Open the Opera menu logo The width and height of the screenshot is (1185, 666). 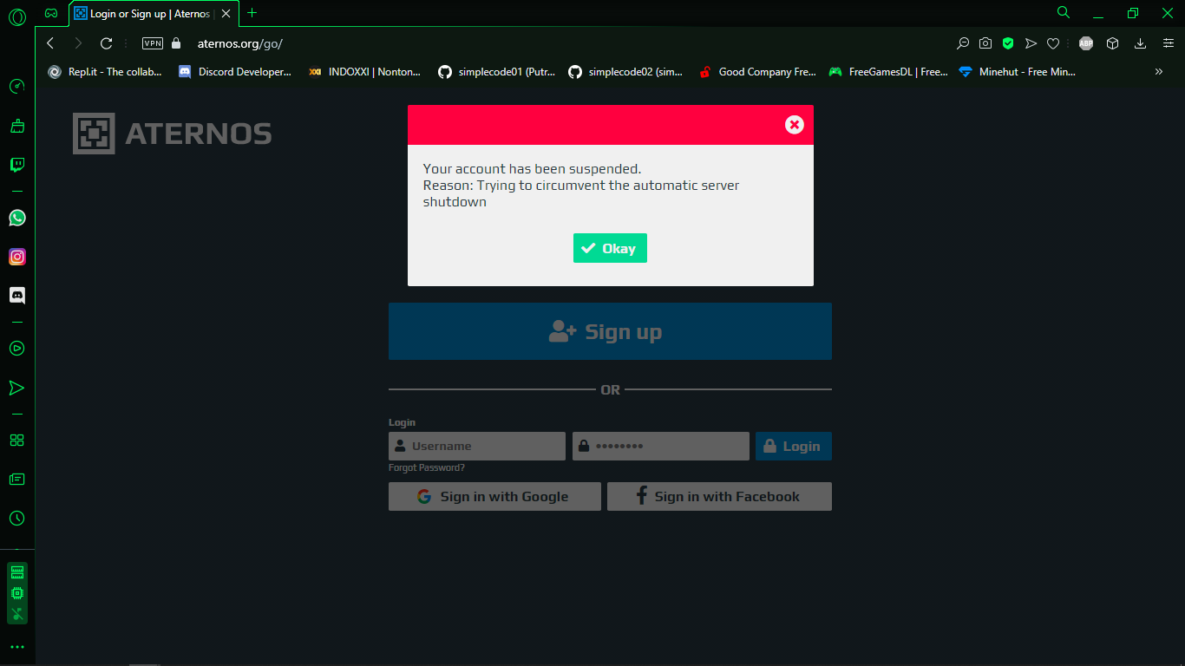17,16
